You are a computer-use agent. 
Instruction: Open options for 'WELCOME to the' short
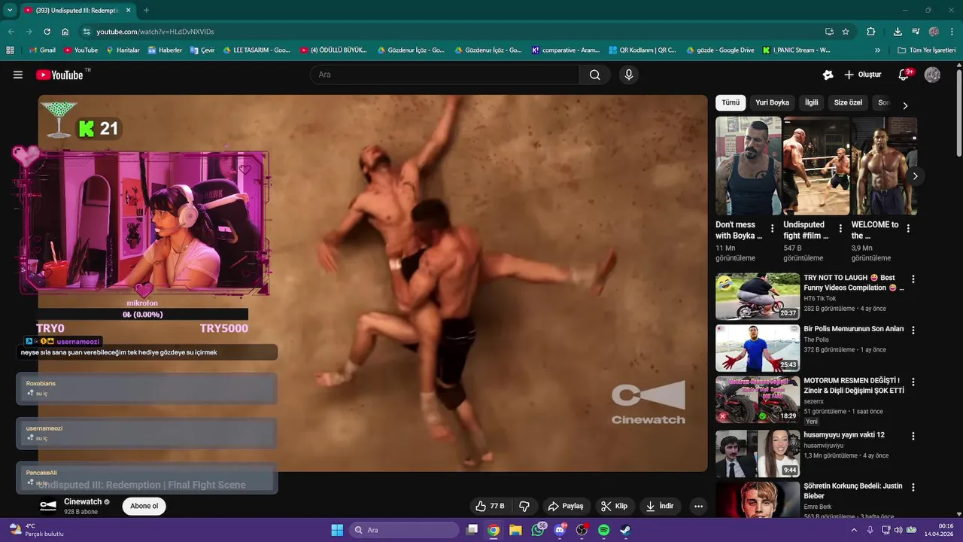click(x=908, y=229)
